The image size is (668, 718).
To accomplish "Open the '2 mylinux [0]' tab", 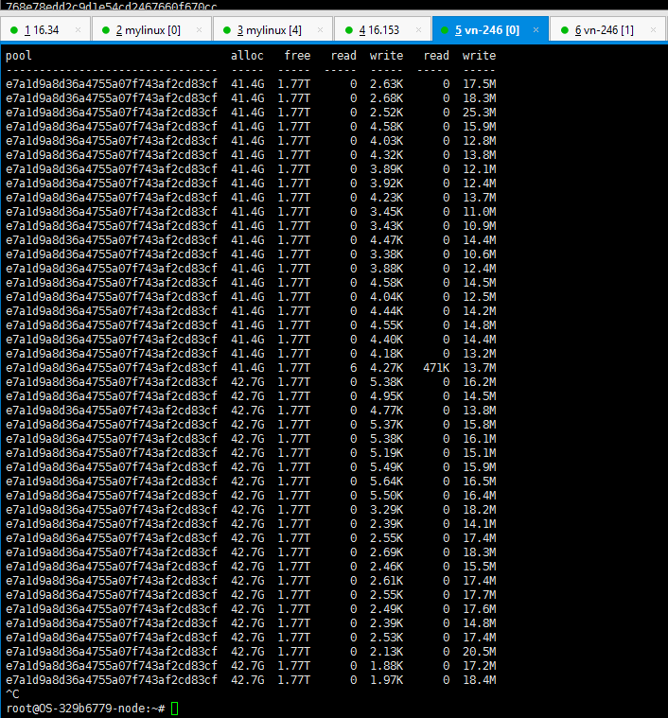I will [151, 30].
